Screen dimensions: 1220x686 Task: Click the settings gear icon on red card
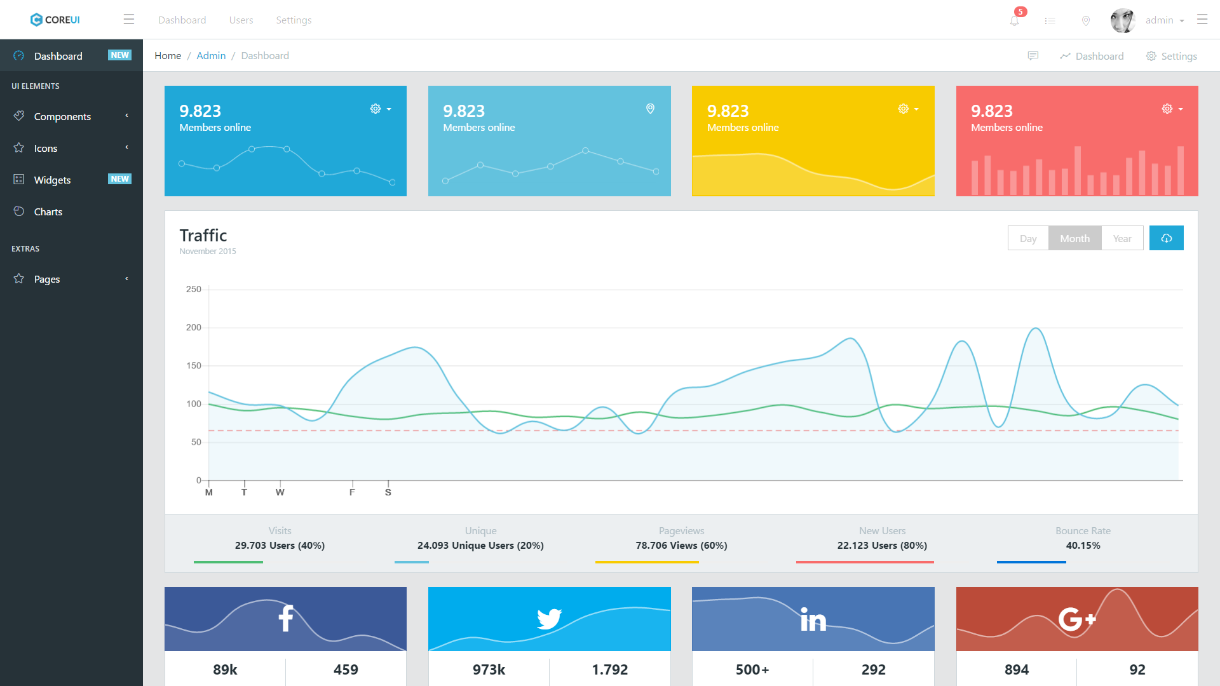tap(1167, 109)
